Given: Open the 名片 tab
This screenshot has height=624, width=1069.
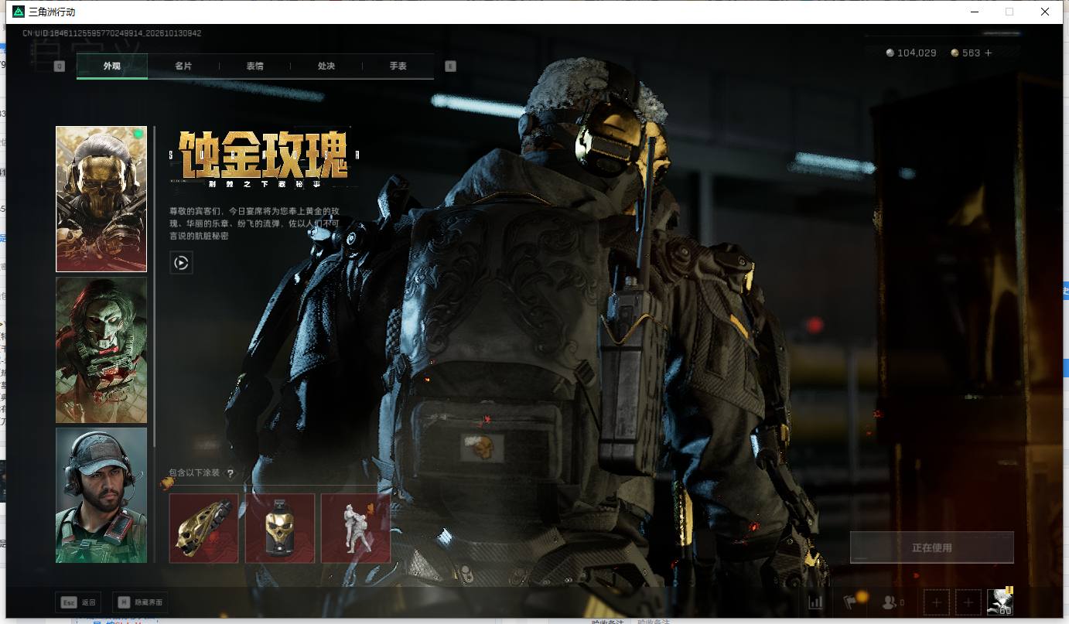Looking at the screenshot, I should click(183, 66).
